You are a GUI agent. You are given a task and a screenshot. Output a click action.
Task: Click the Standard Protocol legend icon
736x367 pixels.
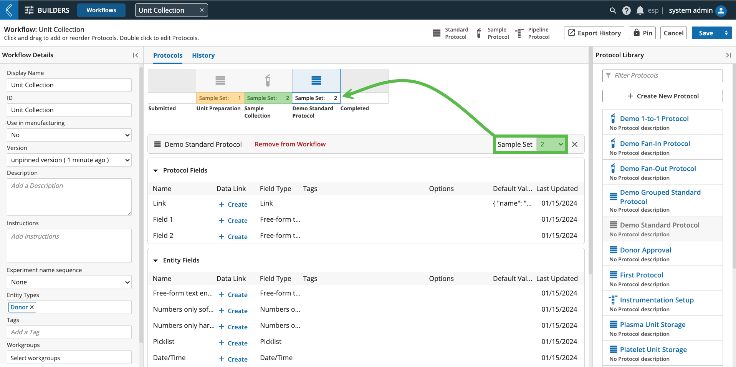(437, 33)
